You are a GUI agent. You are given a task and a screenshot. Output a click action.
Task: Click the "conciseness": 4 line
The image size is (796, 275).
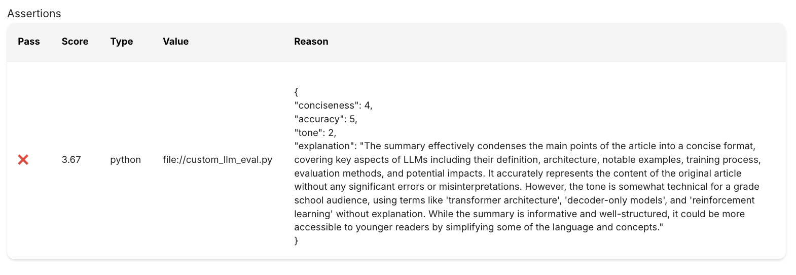(333, 106)
